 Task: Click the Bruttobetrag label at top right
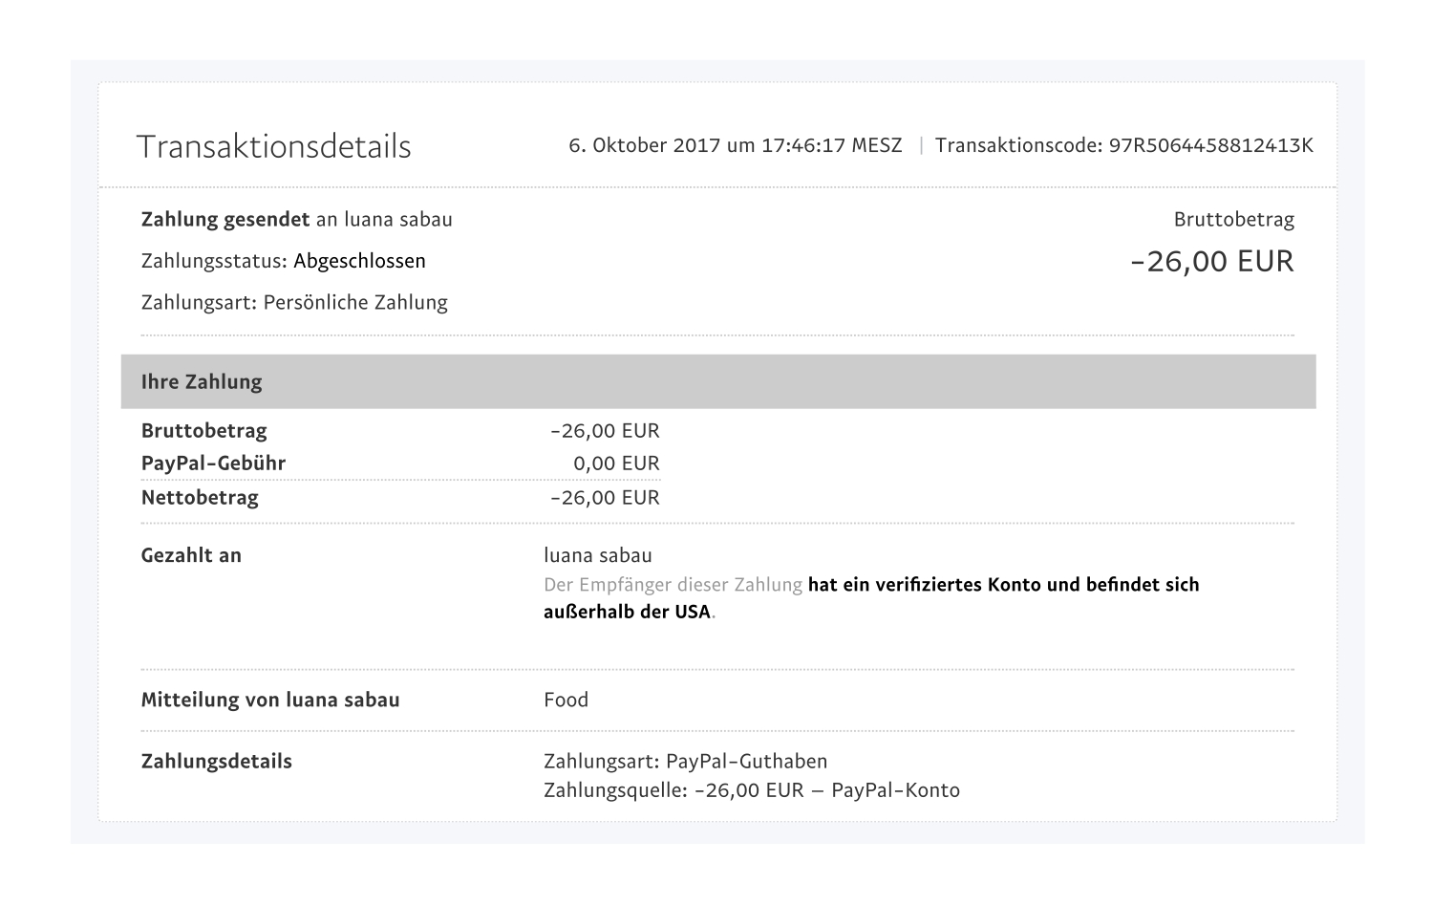coord(1233,220)
